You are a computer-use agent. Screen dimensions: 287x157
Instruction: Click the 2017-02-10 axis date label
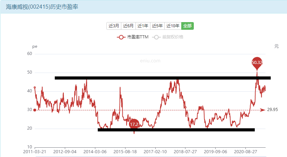155,152
